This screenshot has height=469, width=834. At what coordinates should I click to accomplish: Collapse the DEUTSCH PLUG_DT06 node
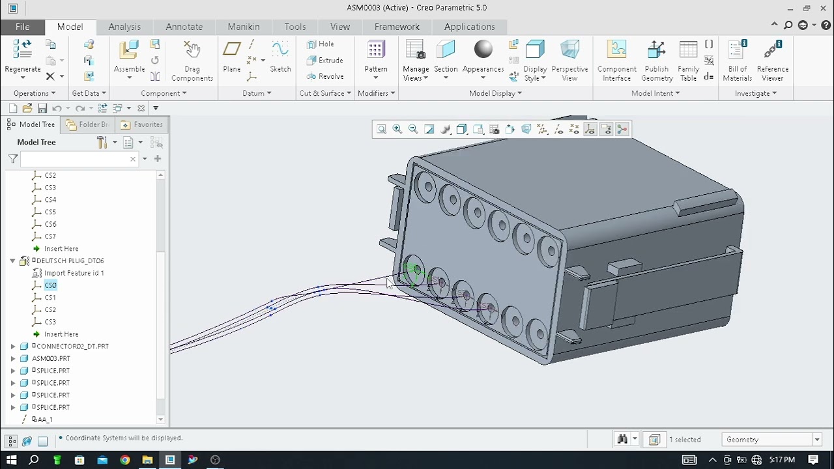tap(12, 261)
